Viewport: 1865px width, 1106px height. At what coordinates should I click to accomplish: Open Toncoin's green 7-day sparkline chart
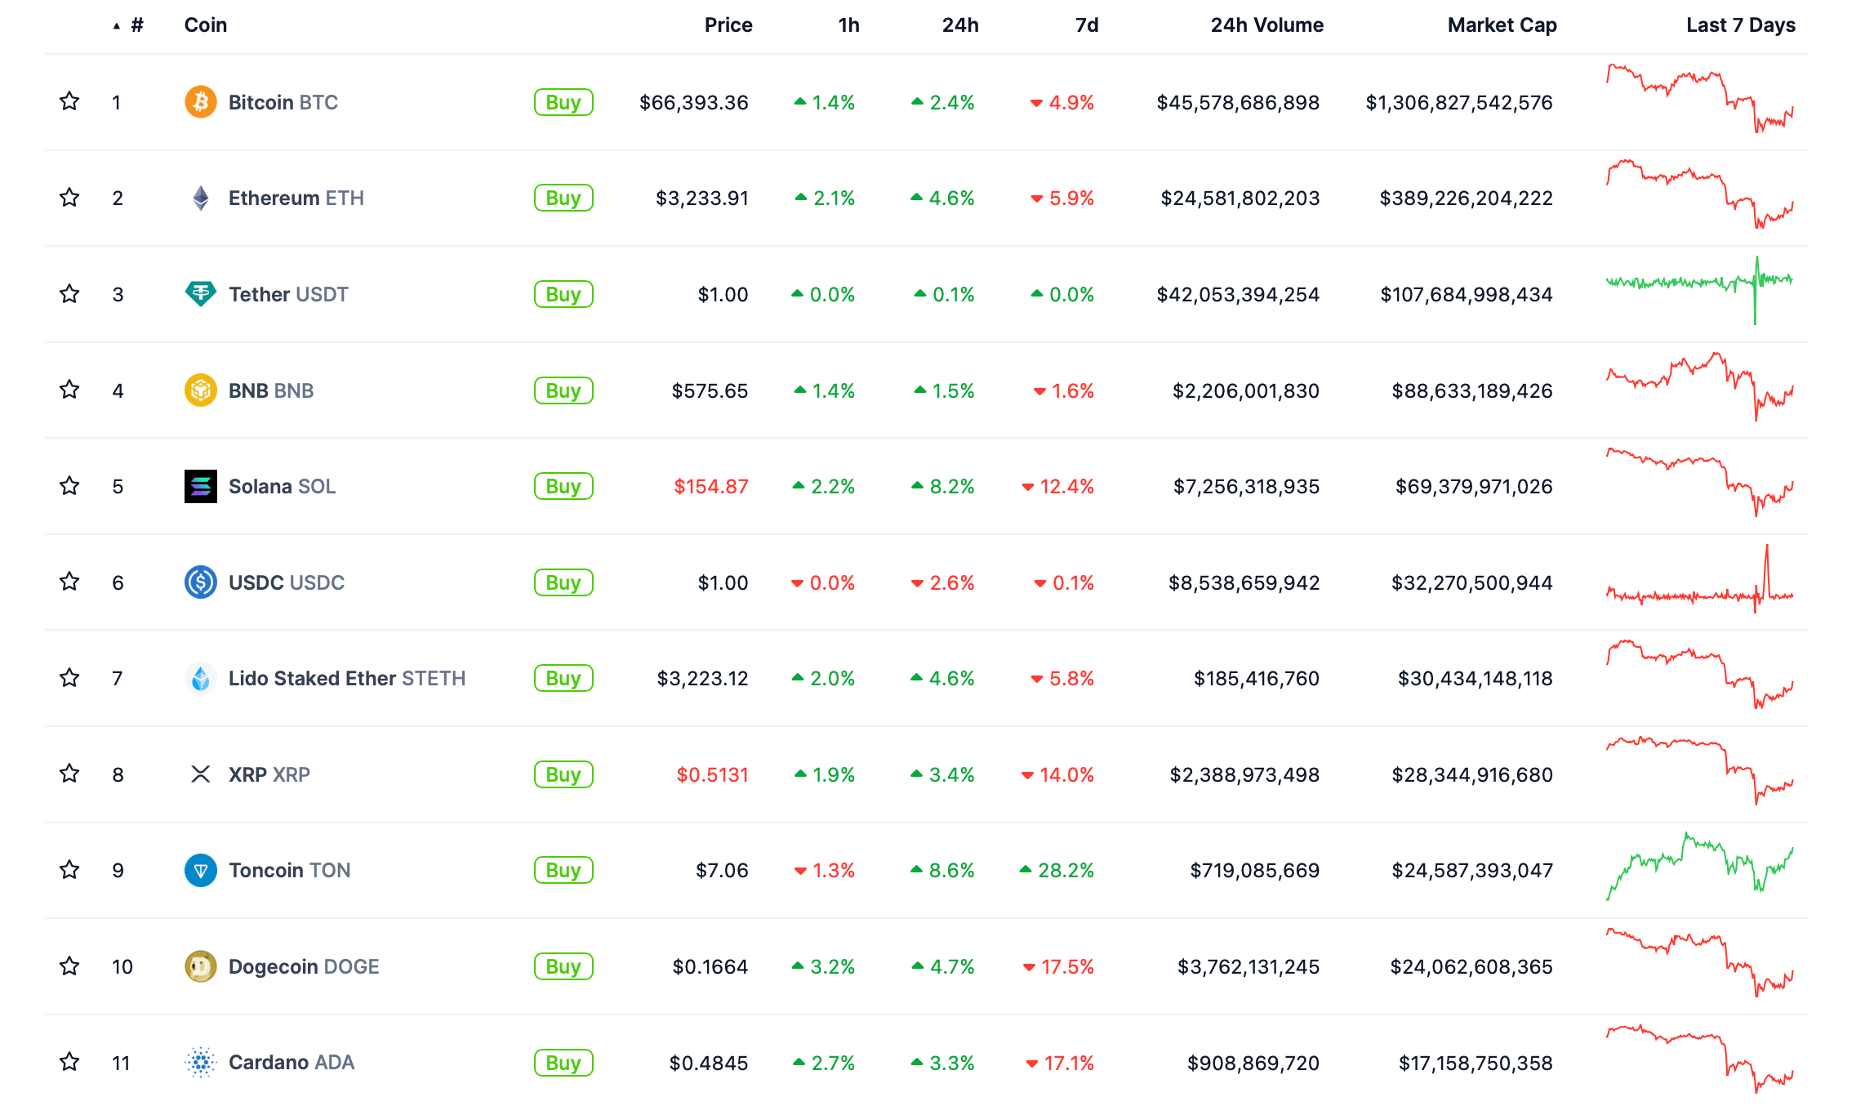pos(1699,866)
